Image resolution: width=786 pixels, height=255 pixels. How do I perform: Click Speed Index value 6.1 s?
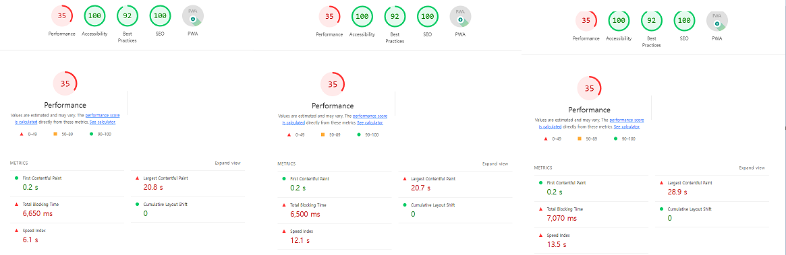30,240
